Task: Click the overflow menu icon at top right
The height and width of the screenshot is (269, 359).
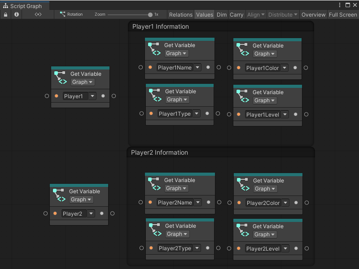Action: (x=340, y=4)
